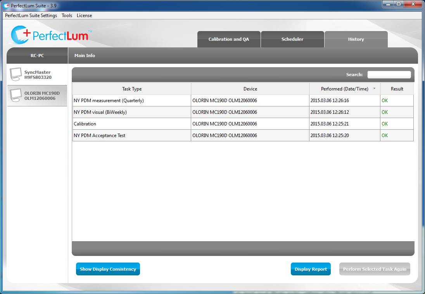Switch to Calibration and QA tab
This screenshot has width=425, height=294.
[x=229, y=39]
